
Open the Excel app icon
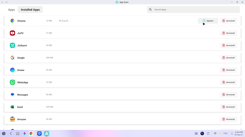(12, 107)
